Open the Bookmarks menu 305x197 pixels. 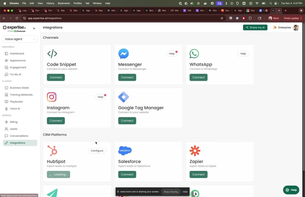point(64,3)
